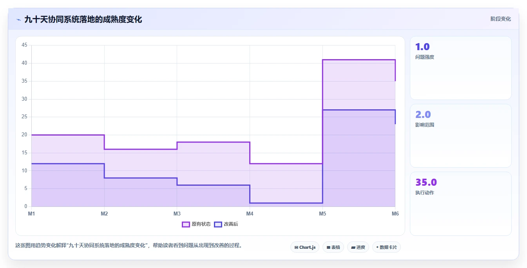Click the lightning icon beside the title
Image resolution: width=527 pixels, height=268 pixels.
click(x=19, y=20)
